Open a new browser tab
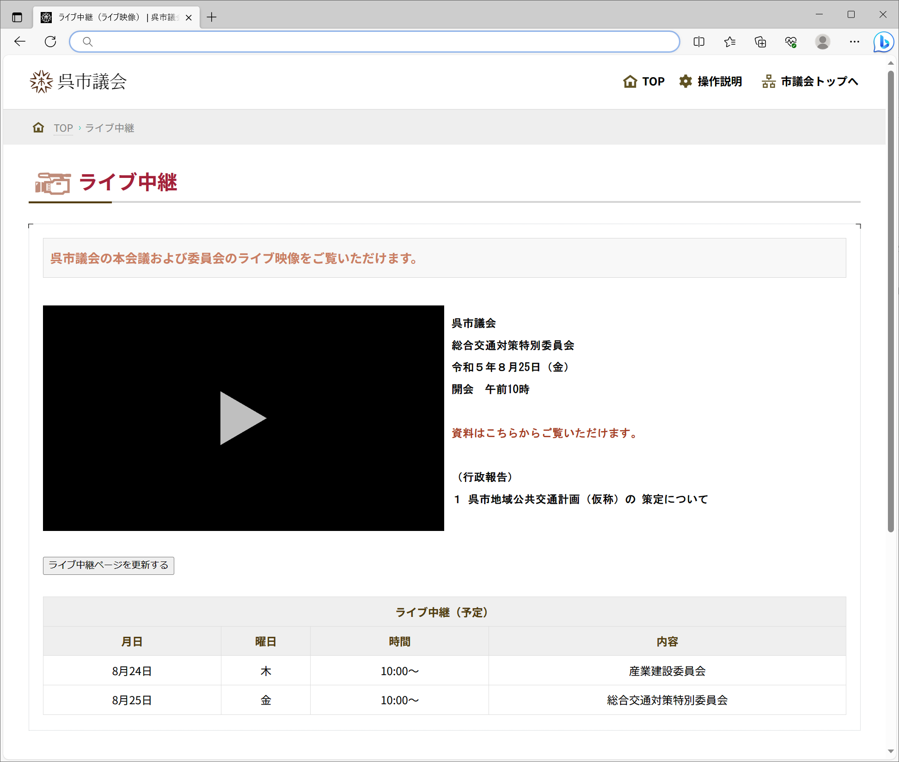This screenshot has height=762, width=899. 212,17
